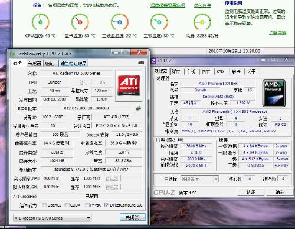Select the 内存 tab in CPU-Z

click(206, 72)
